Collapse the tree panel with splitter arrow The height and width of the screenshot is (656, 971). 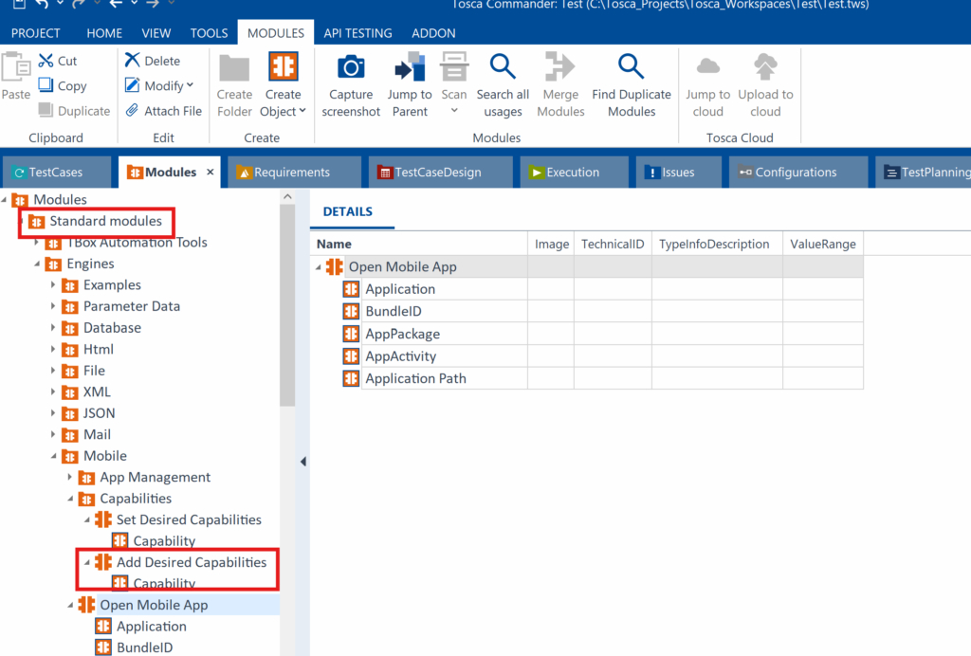[x=302, y=461]
